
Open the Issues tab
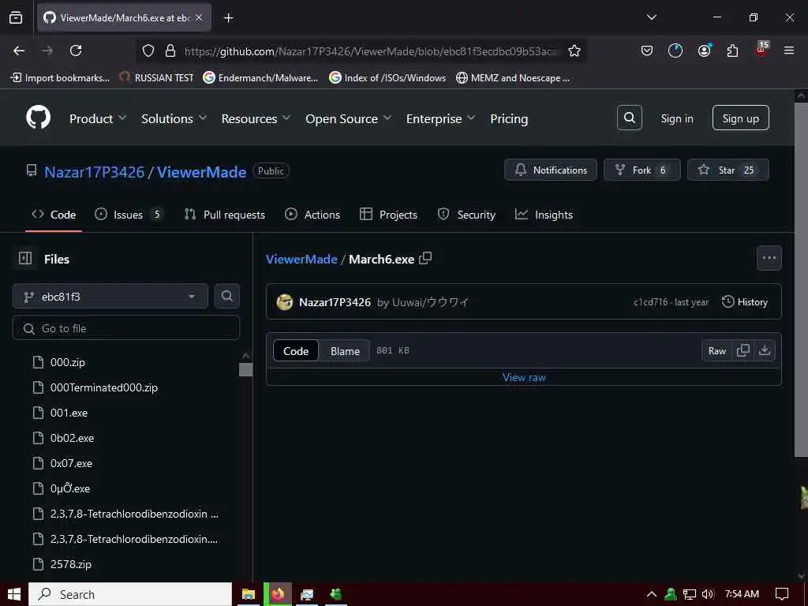(x=129, y=215)
